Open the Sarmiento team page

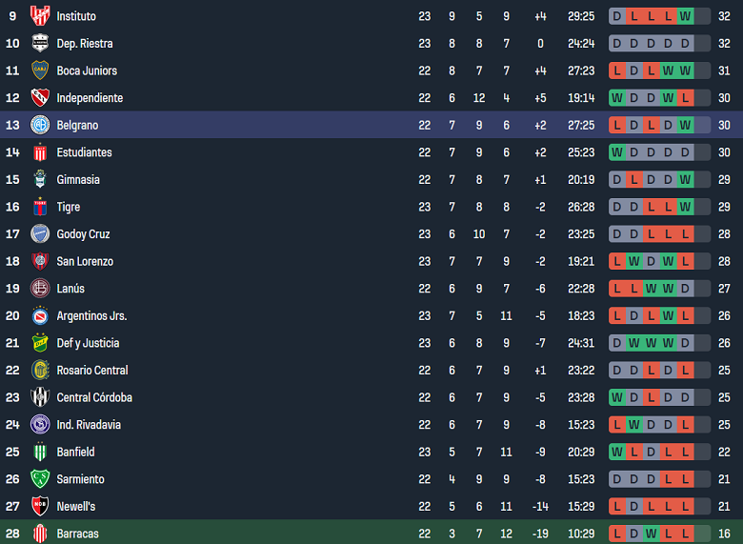(x=80, y=479)
